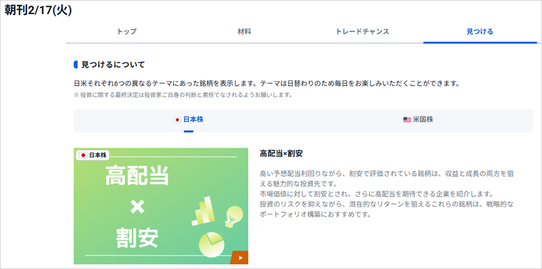Click the investment disclaimer note starting with ※
Viewport: 542px width, 269px height.
pos(183,95)
